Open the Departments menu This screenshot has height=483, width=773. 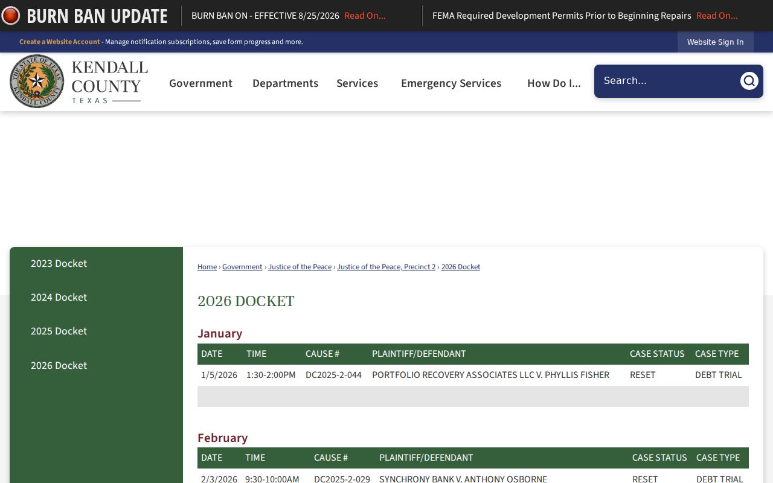coord(285,83)
